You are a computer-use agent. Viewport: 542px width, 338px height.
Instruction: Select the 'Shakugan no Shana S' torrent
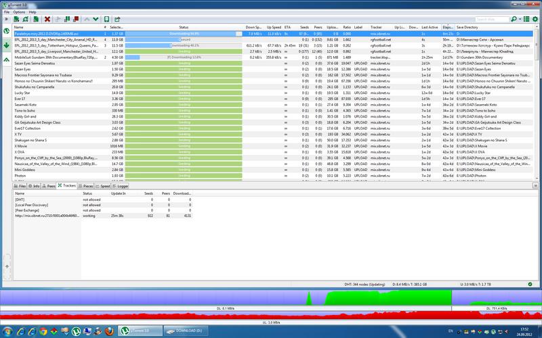[273, 140]
